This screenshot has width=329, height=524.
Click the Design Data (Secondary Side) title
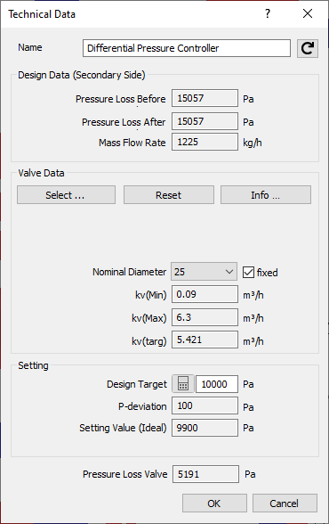82,75
